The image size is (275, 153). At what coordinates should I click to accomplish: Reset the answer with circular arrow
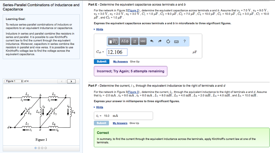pyautogui.click(x=168, y=41)
